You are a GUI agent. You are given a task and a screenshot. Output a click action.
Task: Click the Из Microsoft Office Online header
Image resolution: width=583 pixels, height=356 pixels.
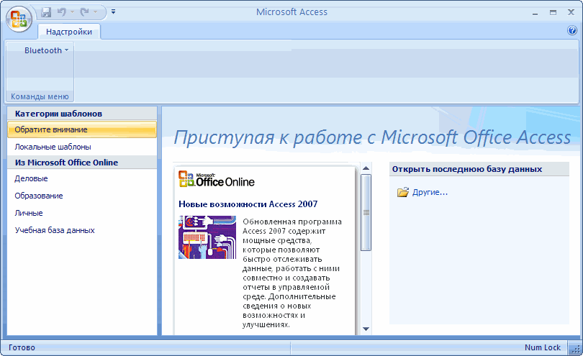pos(82,163)
